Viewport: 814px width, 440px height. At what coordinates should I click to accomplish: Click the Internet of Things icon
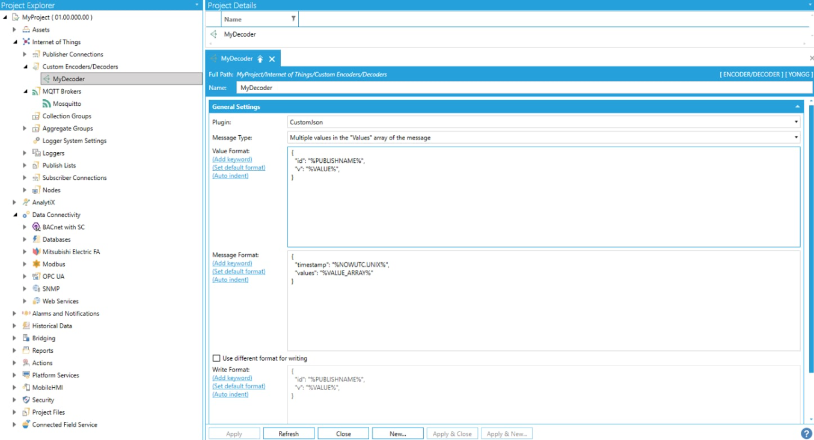coord(26,42)
